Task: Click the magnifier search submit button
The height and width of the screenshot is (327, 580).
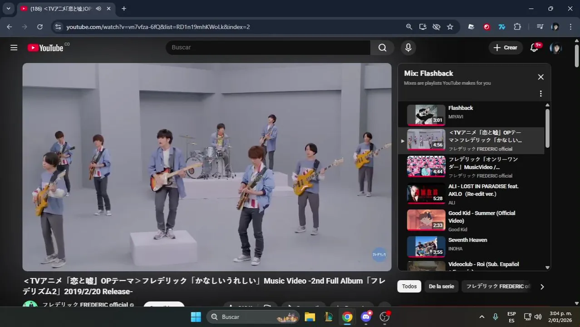Action: pyautogui.click(x=383, y=48)
